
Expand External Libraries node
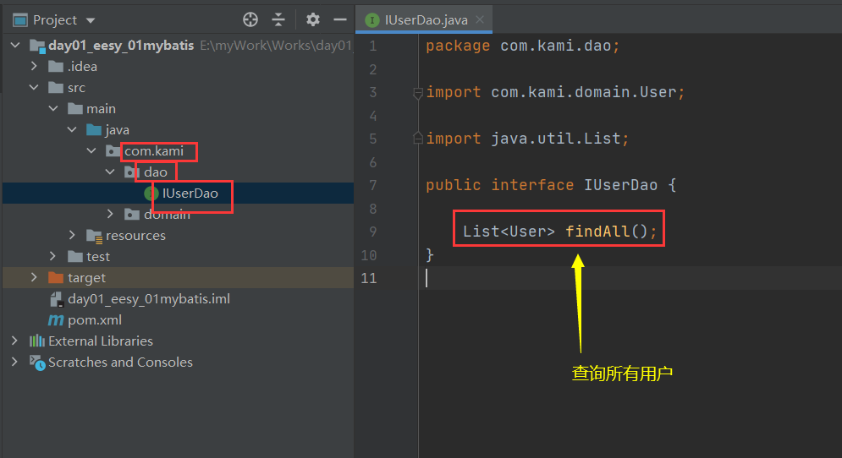point(15,341)
